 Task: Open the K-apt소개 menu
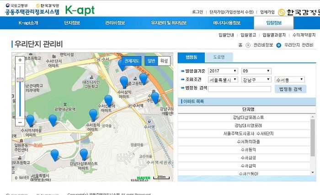click(x=28, y=23)
